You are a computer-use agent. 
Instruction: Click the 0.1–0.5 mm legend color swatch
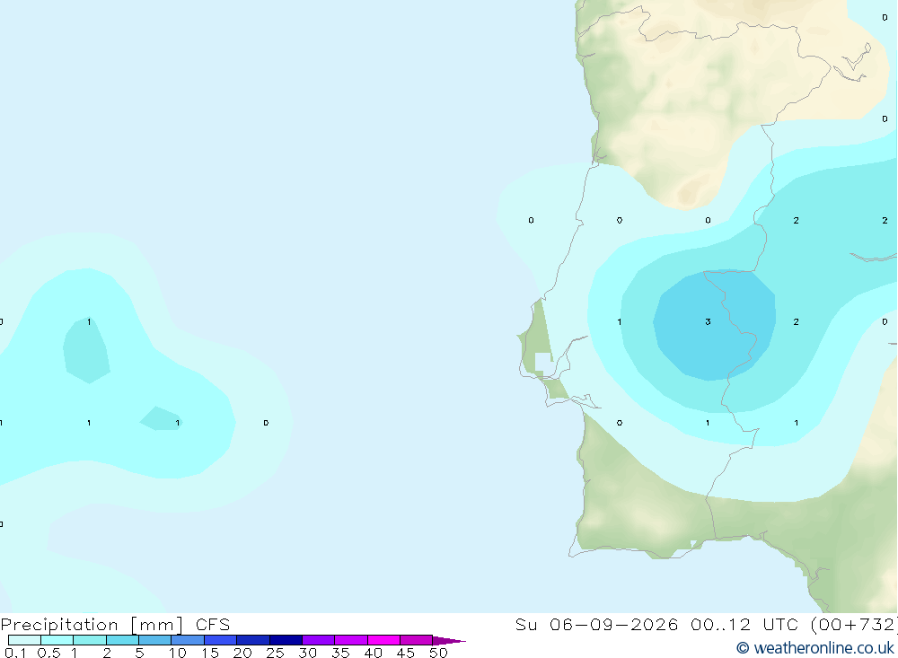pyautogui.click(x=24, y=640)
